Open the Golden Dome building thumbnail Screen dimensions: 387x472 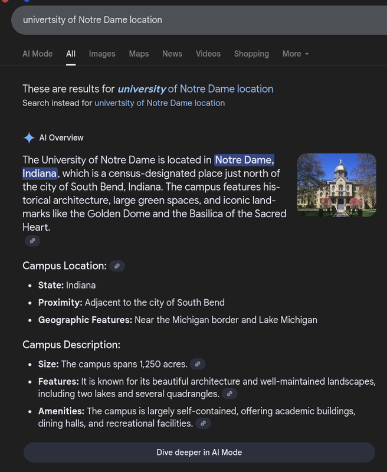[337, 185]
